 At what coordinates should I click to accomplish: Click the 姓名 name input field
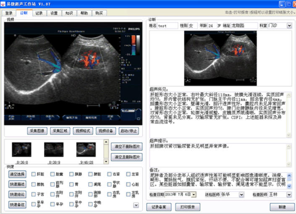(168, 26)
